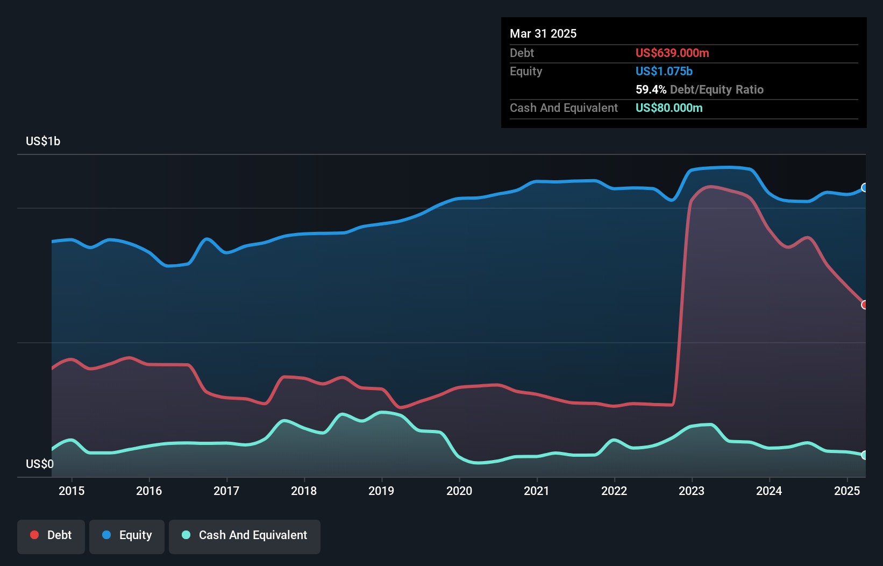The image size is (883, 566).
Task: Click the 2025 x-axis label
Action: click(x=847, y=491)
